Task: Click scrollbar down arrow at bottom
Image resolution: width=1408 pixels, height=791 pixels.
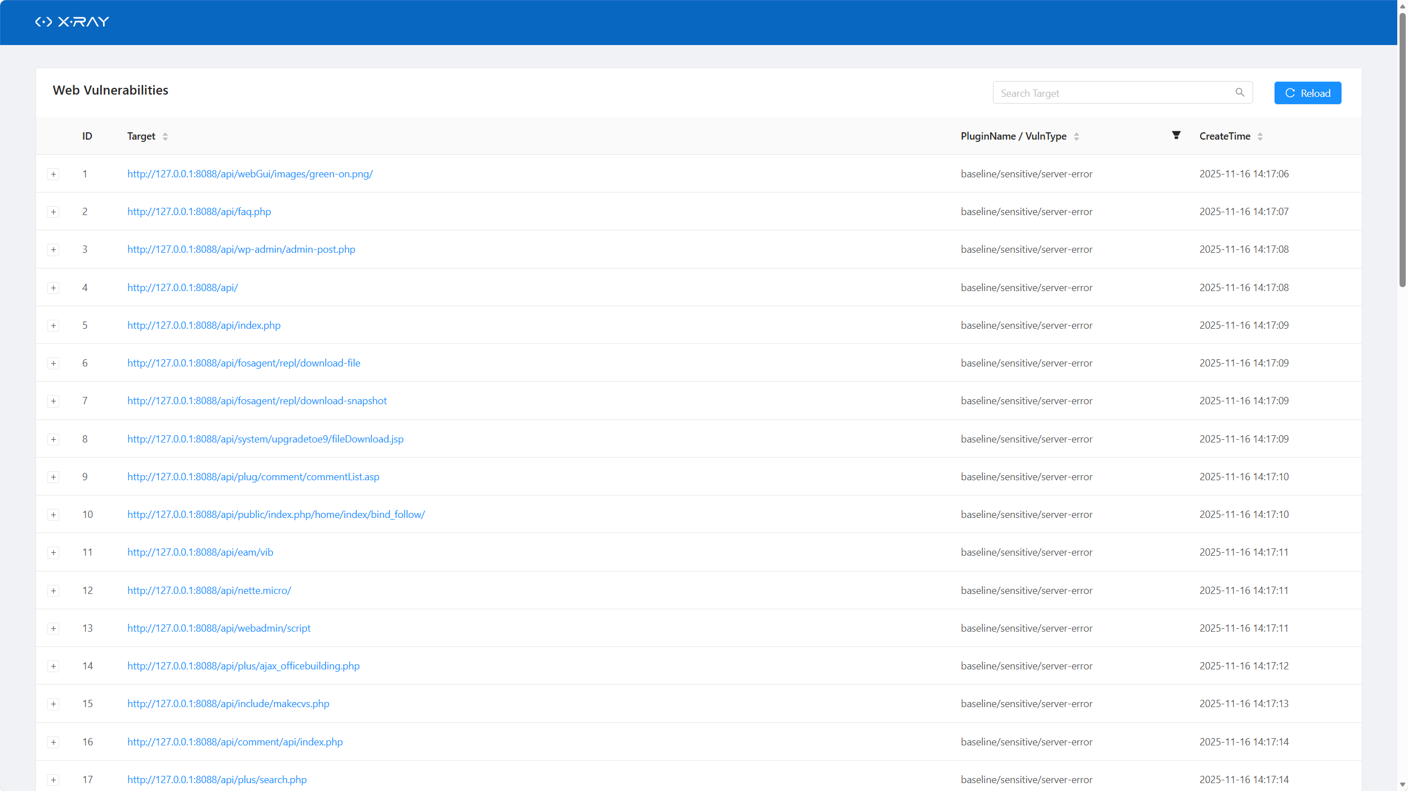Action: 1402,785
